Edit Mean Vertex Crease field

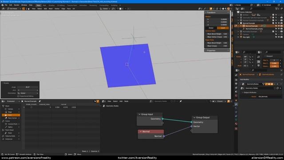(217, 37)
